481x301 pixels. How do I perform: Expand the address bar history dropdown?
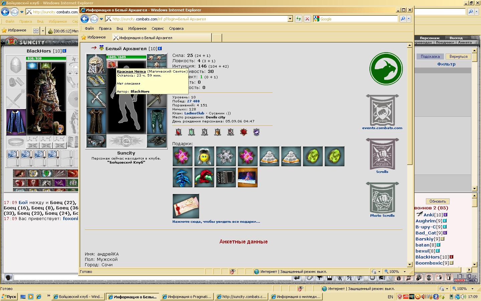coord(290,19)
